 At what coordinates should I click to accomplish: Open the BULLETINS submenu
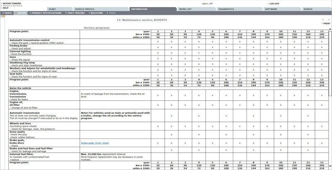point(96,13)
